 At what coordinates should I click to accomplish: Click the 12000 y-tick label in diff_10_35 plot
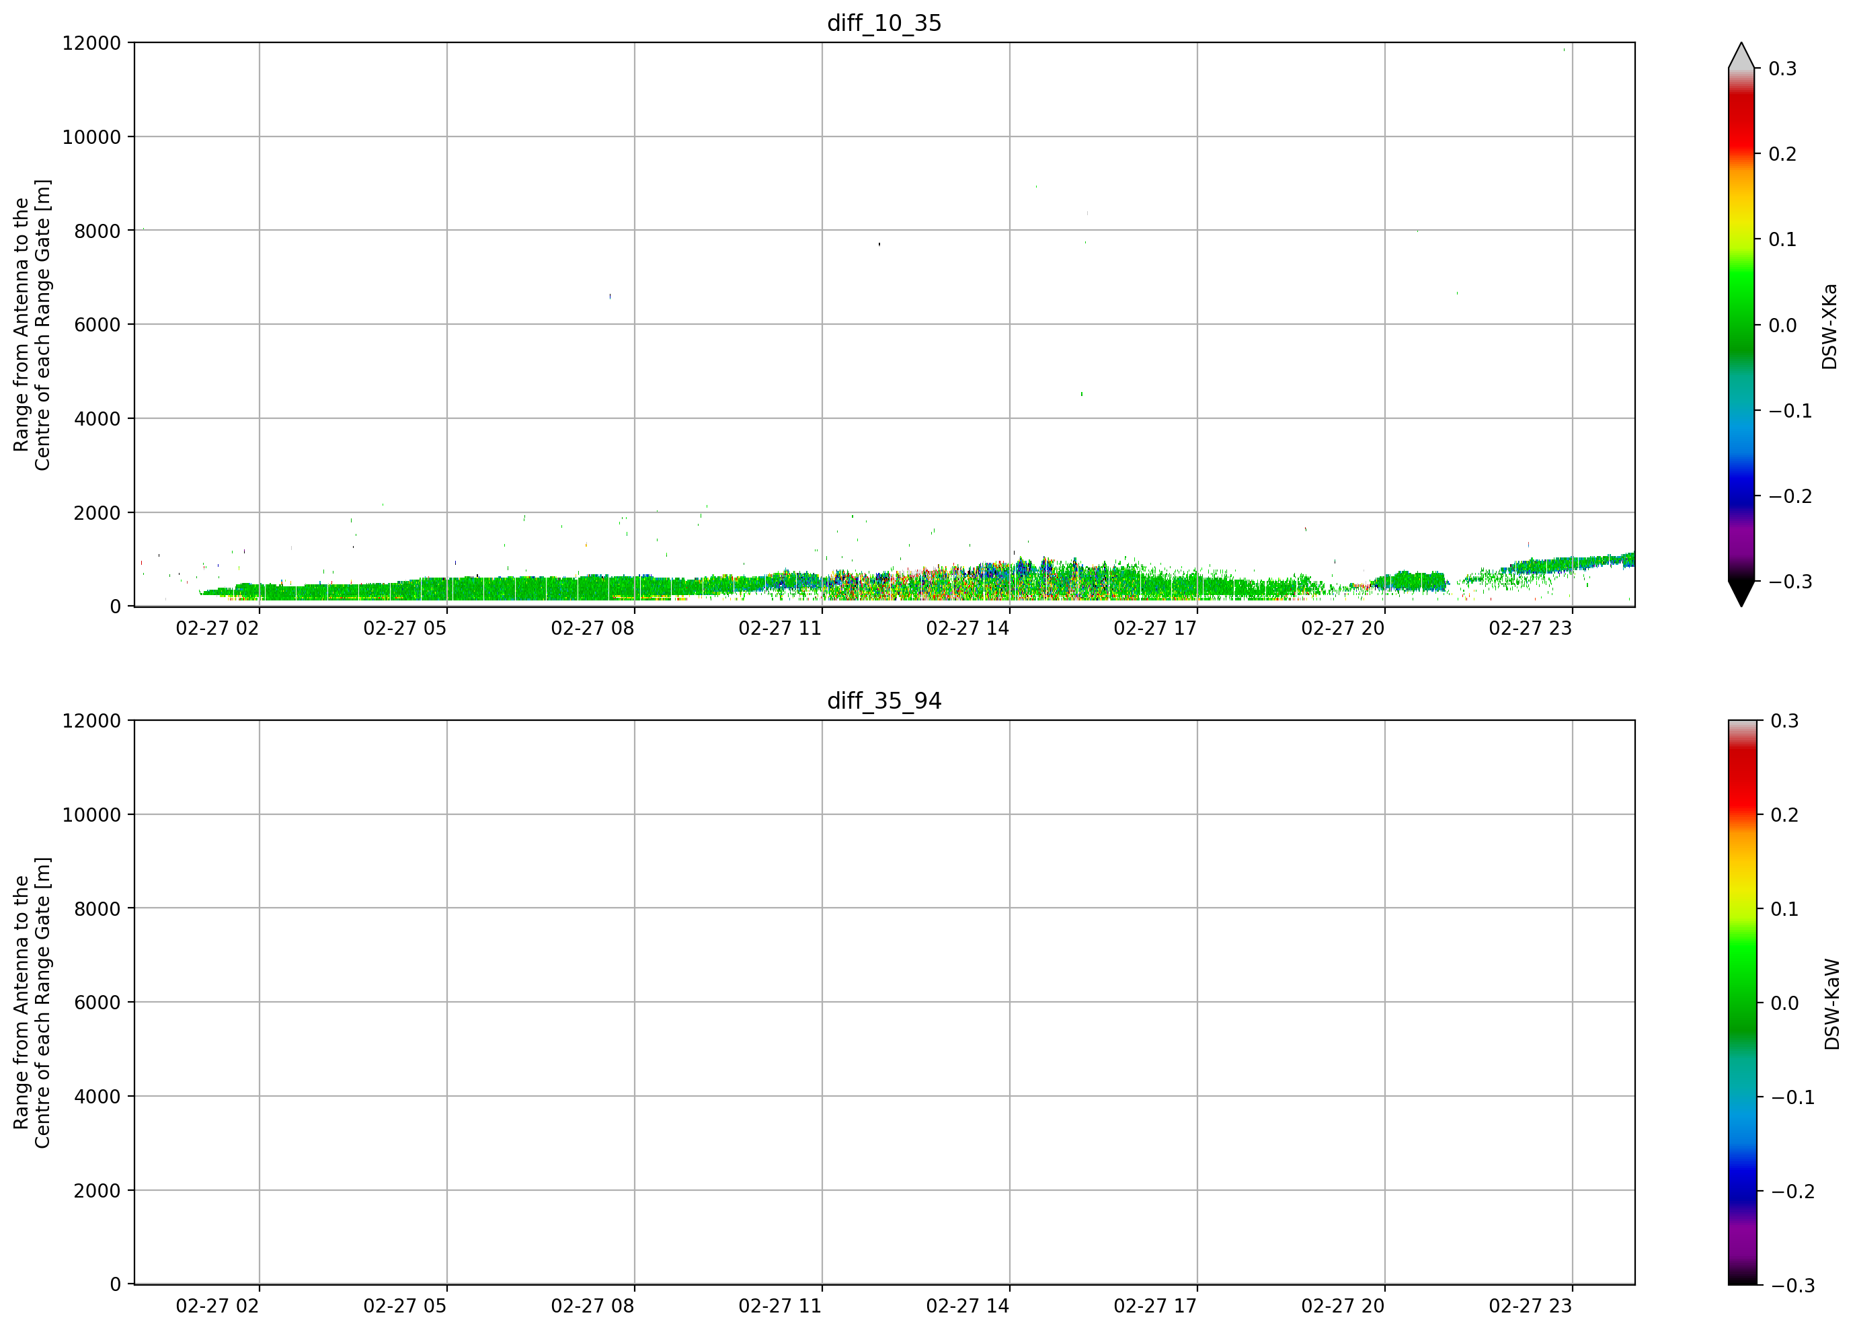tap(91, 42)
